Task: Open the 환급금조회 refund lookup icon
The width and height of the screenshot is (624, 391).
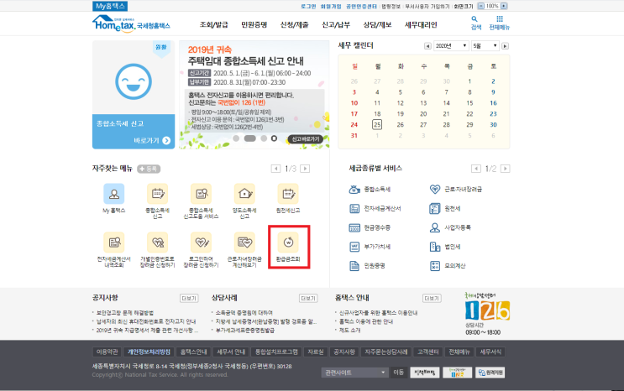Action: pyautogui.click(x=288, y=242)
